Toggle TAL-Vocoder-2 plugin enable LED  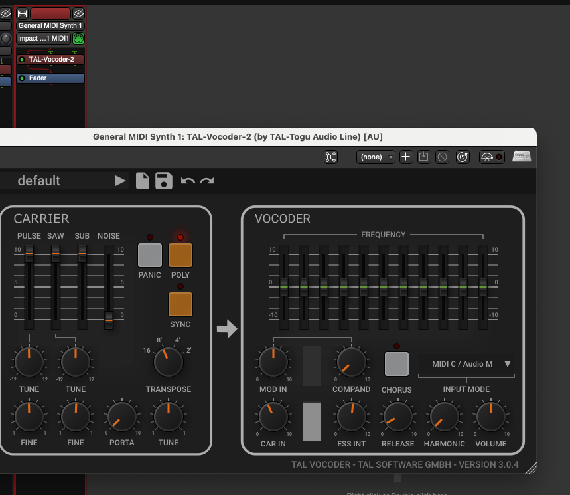coord(22,60)
